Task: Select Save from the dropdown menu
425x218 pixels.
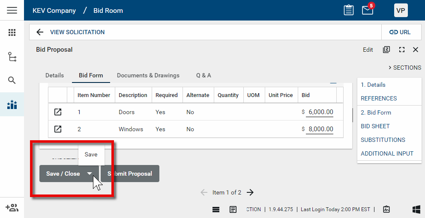Action: click(x=91, y=154)
